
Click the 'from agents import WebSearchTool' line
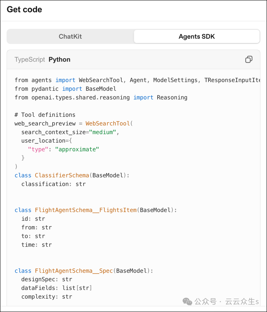click(x=137, y=80)
